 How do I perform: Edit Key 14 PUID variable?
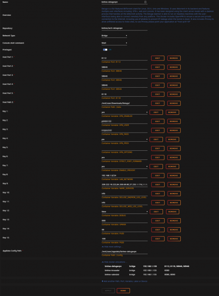158,230
